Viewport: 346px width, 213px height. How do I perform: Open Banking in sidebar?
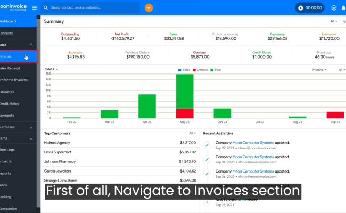point(18,197)
